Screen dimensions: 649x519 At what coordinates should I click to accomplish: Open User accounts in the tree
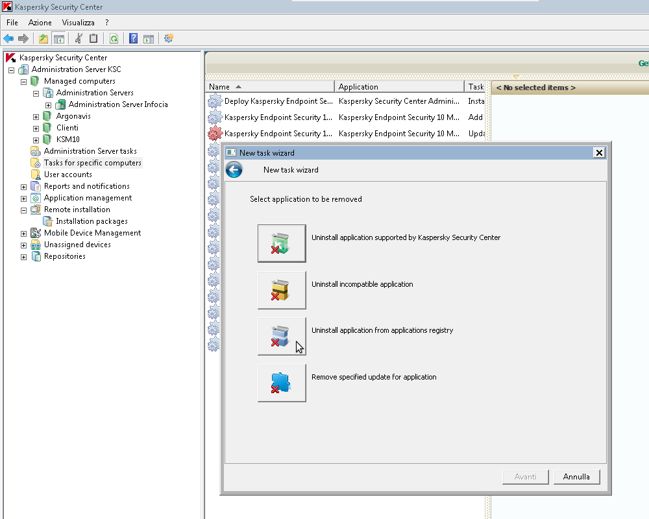pos(68,175)
